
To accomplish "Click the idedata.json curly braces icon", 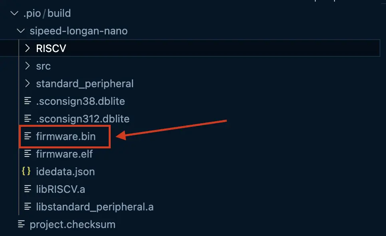I will click(x=26, y=172).
